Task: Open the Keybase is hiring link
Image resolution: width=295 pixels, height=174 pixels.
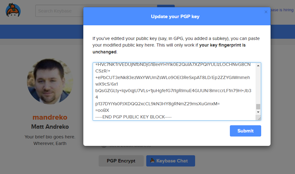Action: pyautogui.click(x=282, y=10)
